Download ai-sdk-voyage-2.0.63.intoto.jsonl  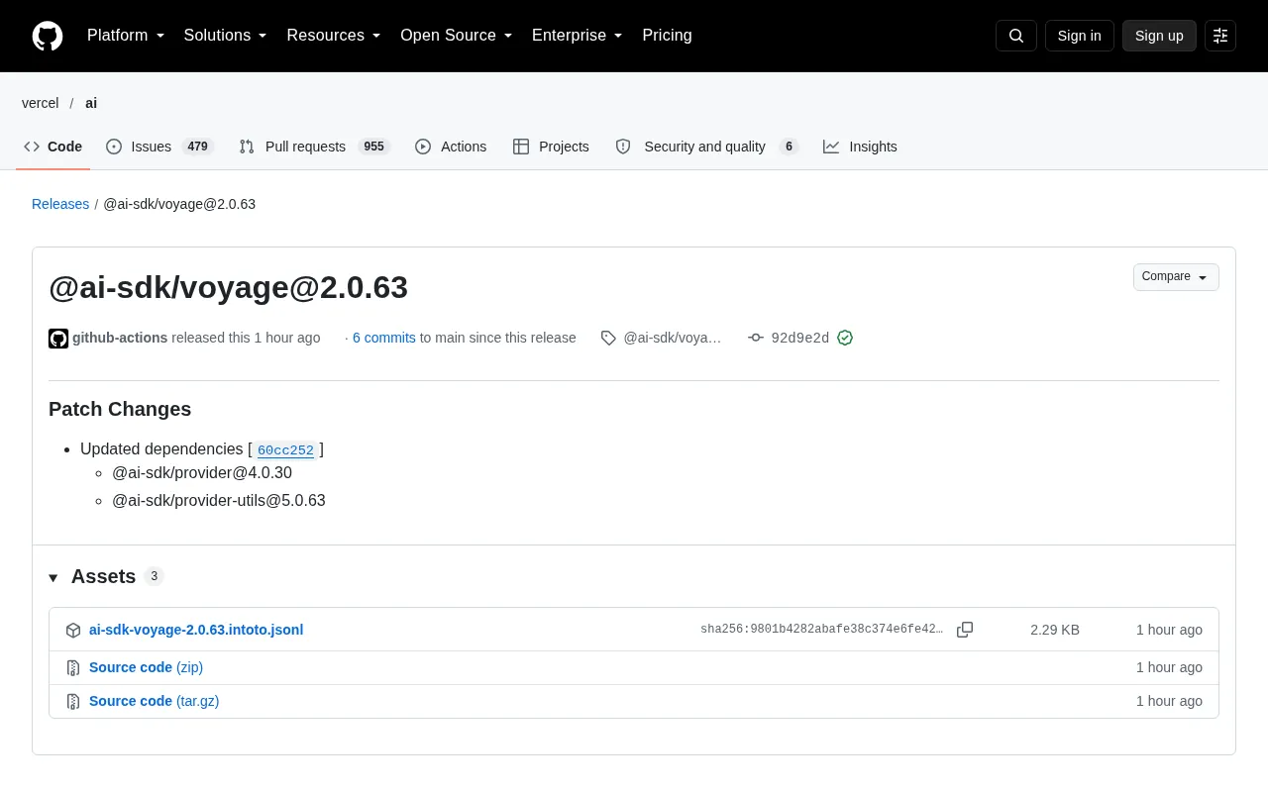[x=196, y=630]
